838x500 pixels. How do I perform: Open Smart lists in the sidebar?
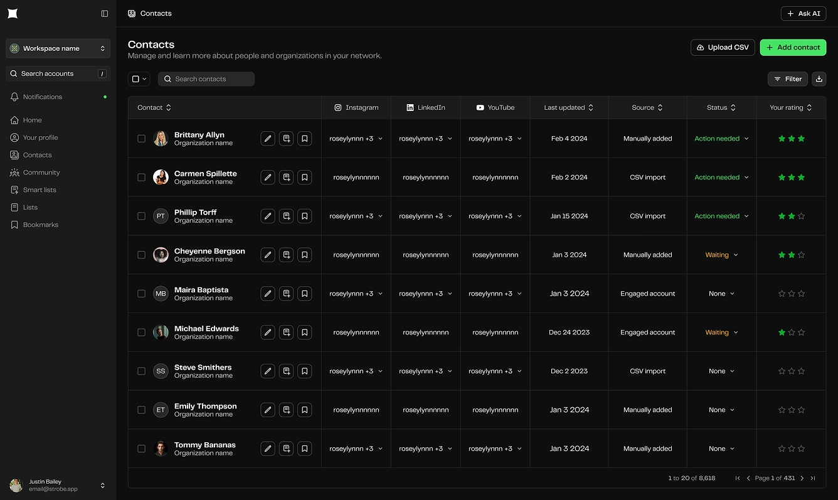pos(40,190)
